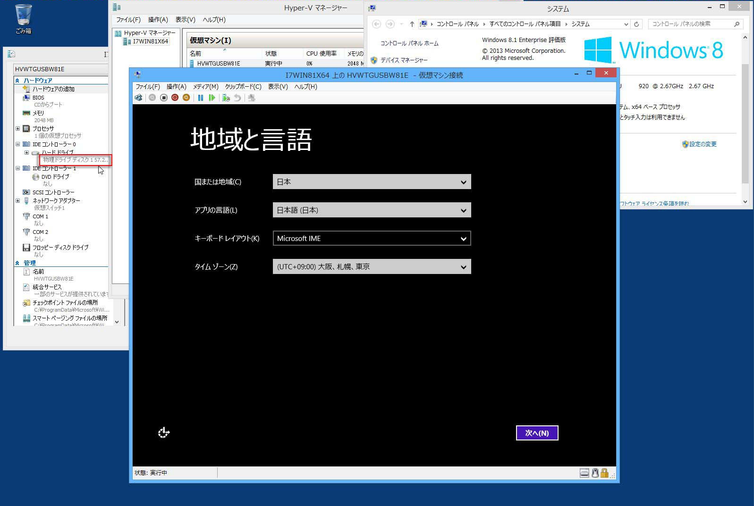Open address bar history dropdown in System window
Image resolution: width=754 pixels, height=506 pixels.
pos(626,24)
